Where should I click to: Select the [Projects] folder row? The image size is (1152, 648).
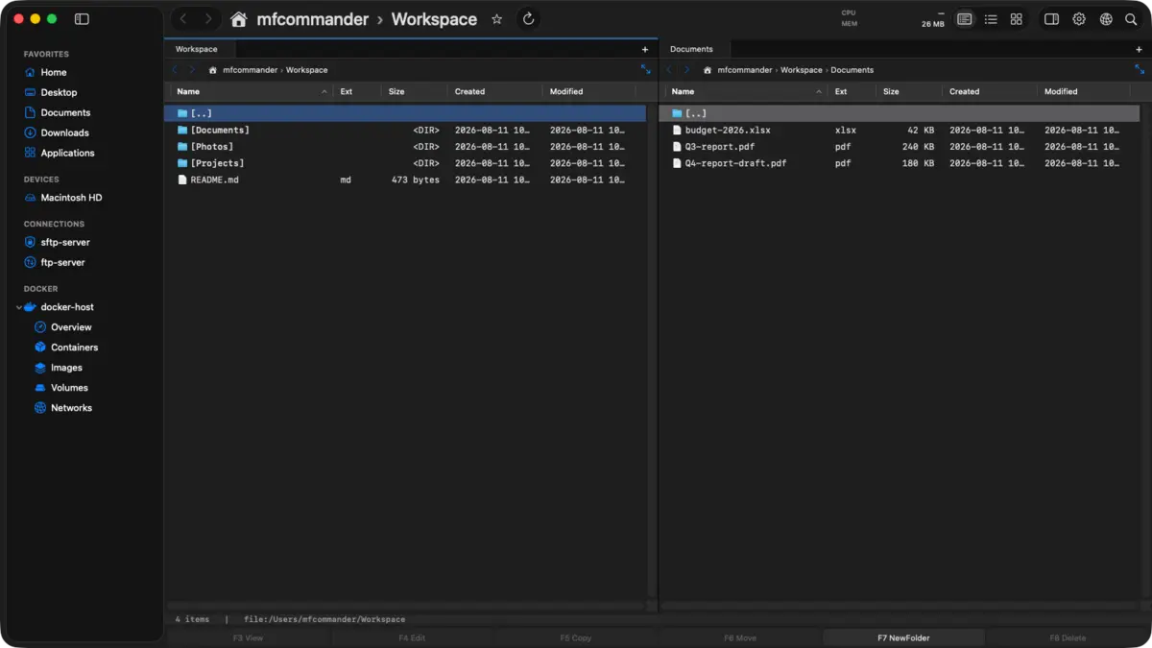[x=405, y=163]
